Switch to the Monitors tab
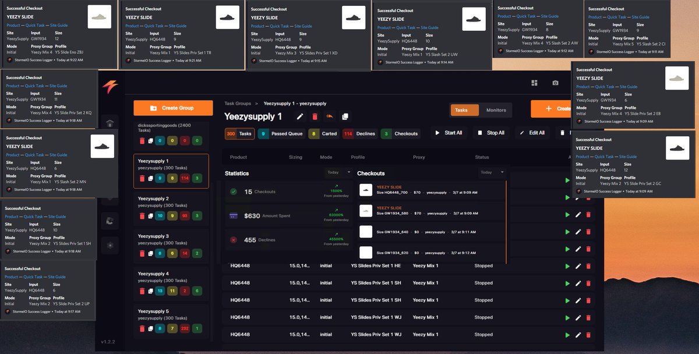Image resolution: width=699 pixels, height=354 pixels. pos(496,110)
